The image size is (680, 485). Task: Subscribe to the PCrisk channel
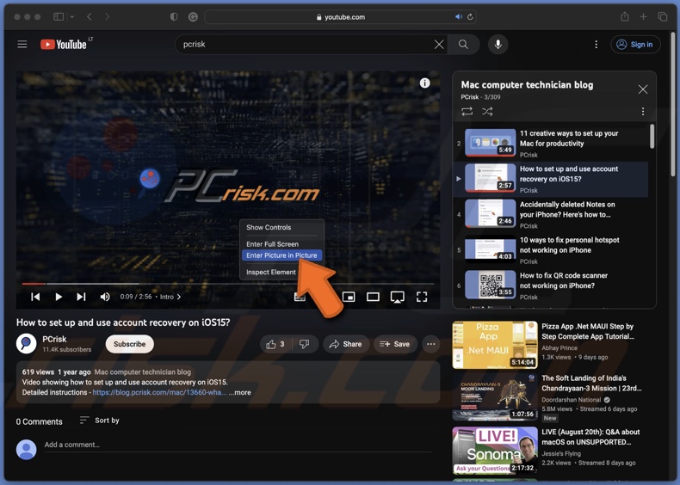pos(129,344)
